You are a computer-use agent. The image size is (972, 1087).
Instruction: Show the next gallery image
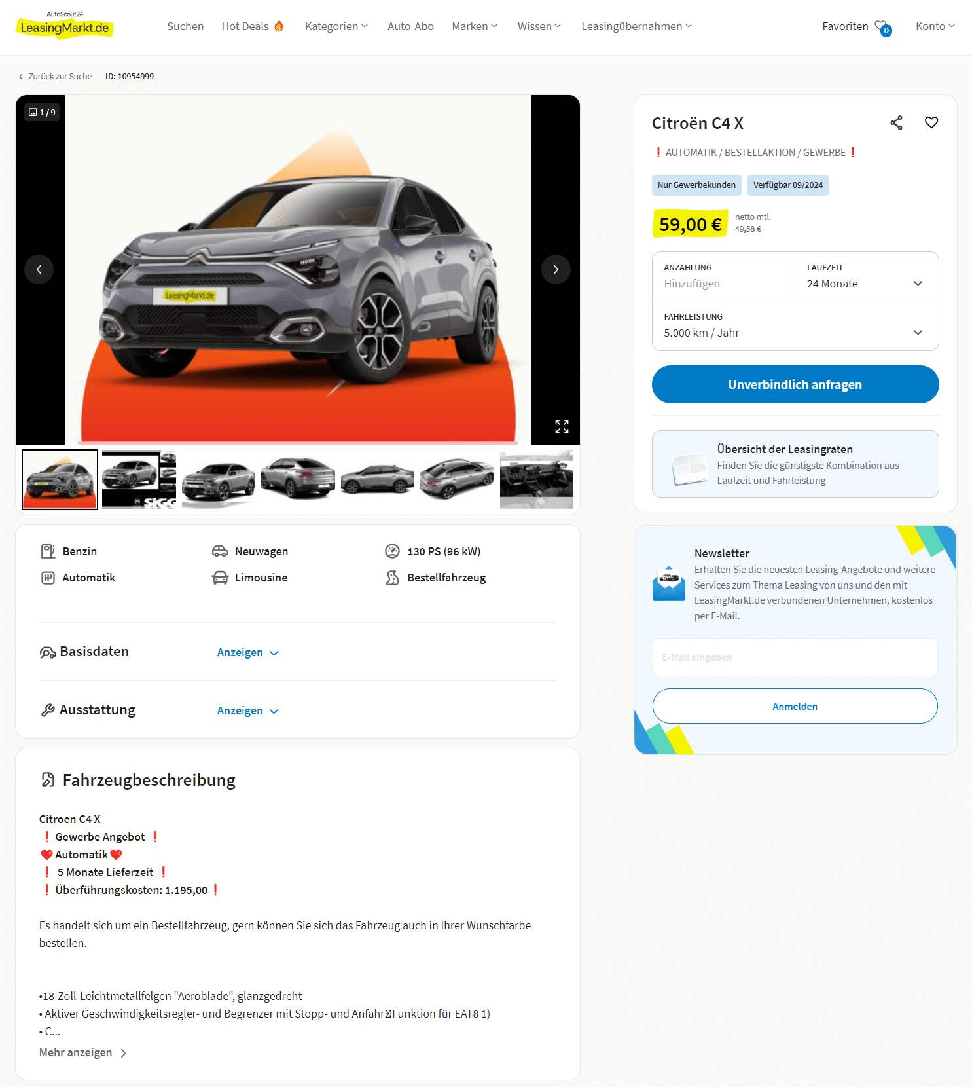click(x=556, y=269)
